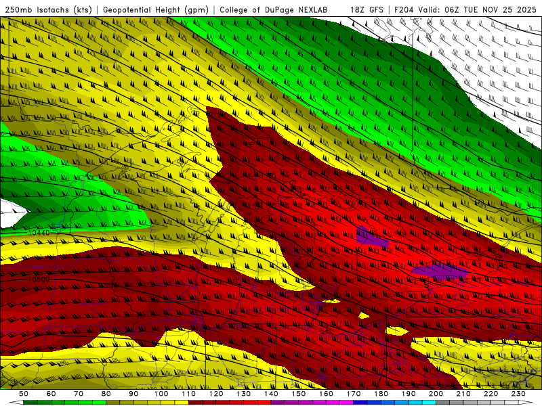Click the 70 value on the color scale
The image size is (542, 406).
[79, 394]
